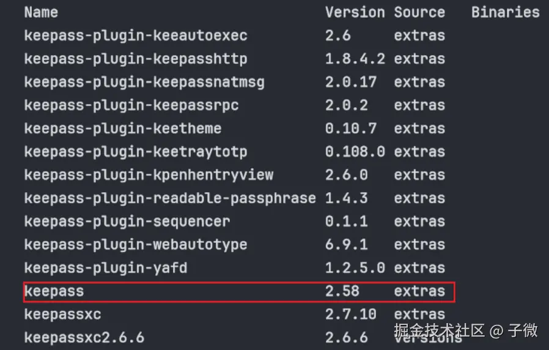Select the keepassxc package name
Screen dimensions: 549x350
pos(62,315)
